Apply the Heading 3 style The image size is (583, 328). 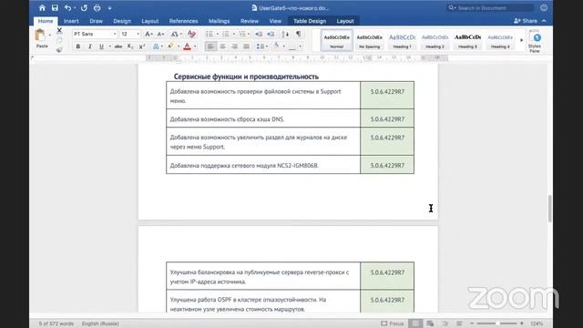[x=467, y=40]
